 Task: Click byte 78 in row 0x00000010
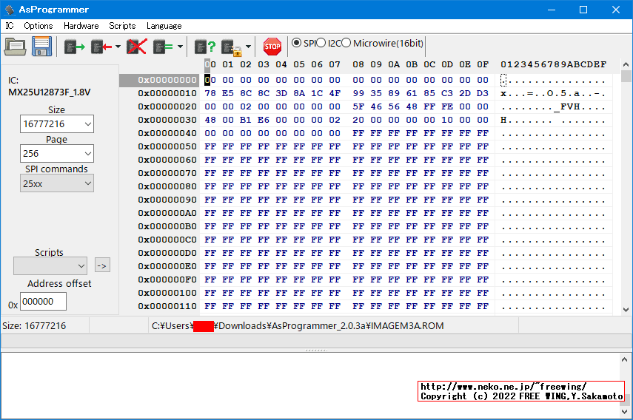click(210, 93)
